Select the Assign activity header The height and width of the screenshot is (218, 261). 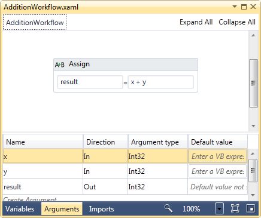[x=126, y=65]
